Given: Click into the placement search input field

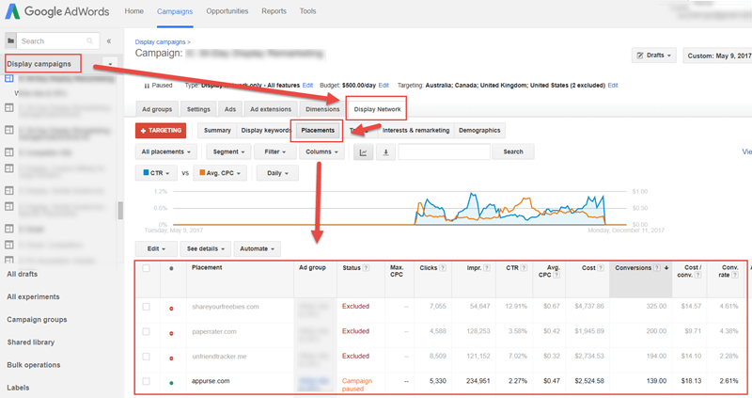Looking at the screenshot, I should 444,152.
